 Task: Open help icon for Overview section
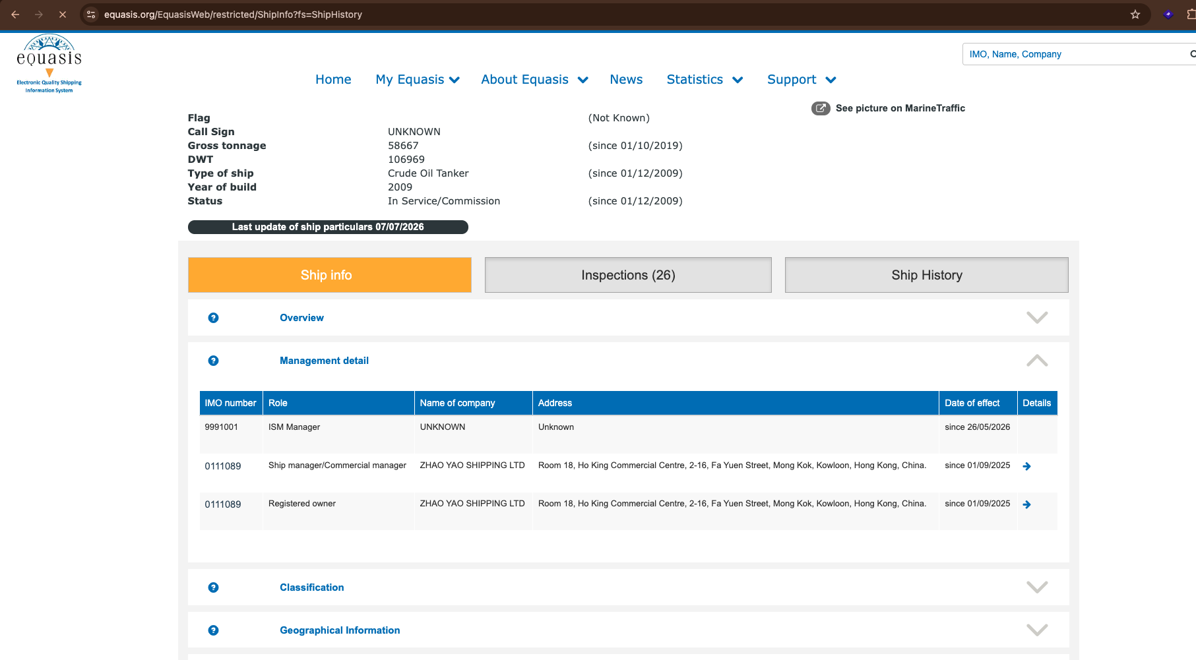coord(213,318)
